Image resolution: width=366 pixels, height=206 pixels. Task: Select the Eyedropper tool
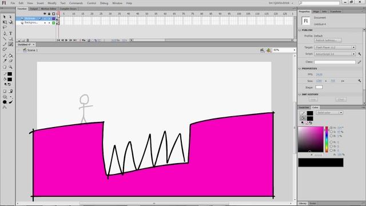coord(5,61)
